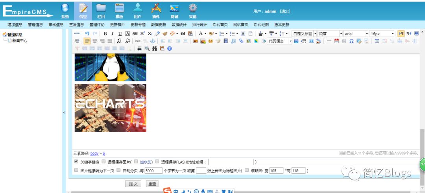Open the 管理信息 menu item
425x193 pixels.
coord(35,25)
